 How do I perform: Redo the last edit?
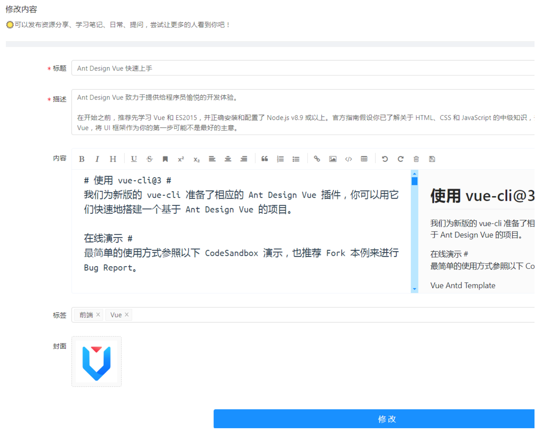point(400,159)
